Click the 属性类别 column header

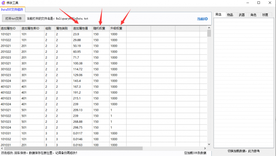click(63, 28)
